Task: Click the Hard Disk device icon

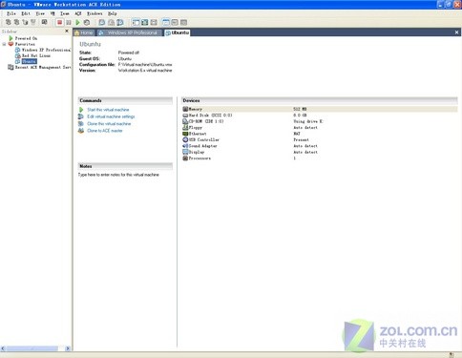Action: coord(185,116)
